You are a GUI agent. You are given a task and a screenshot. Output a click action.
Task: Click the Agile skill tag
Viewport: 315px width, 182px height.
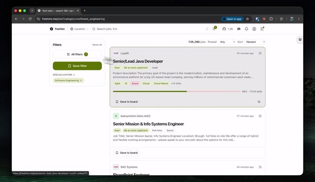click(117, 84)
